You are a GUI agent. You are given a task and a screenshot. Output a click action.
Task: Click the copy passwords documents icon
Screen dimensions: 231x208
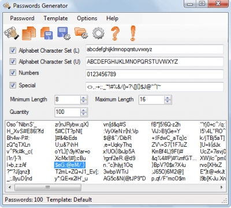(29, 34)
